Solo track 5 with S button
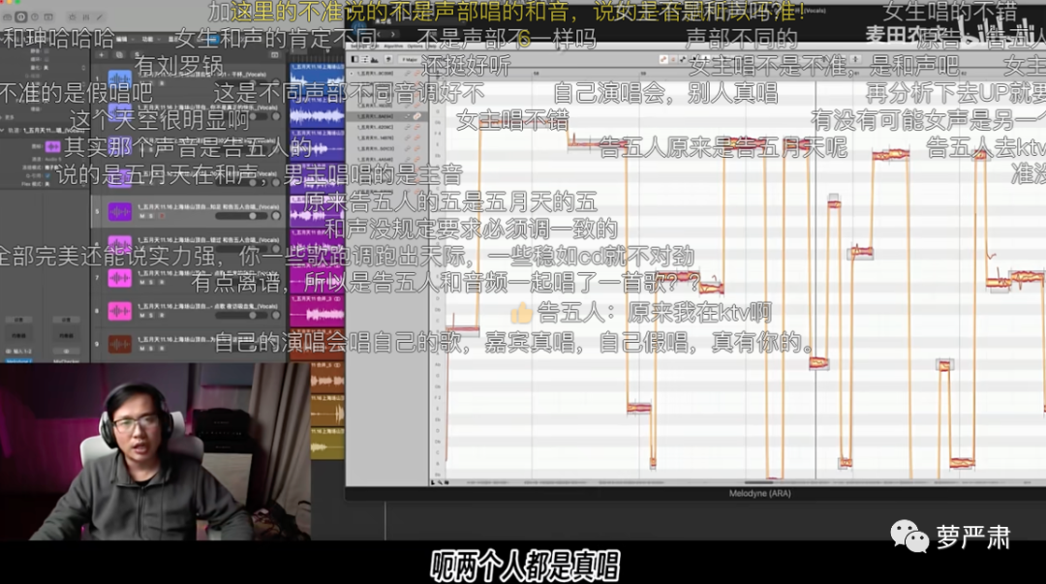1046x584 pixels. coord(151,216)
